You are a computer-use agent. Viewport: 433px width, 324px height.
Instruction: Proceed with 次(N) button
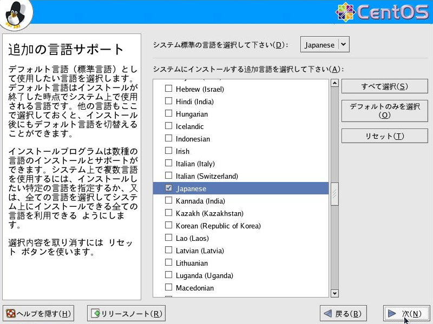pyautogui.click(x=406, y=314)
